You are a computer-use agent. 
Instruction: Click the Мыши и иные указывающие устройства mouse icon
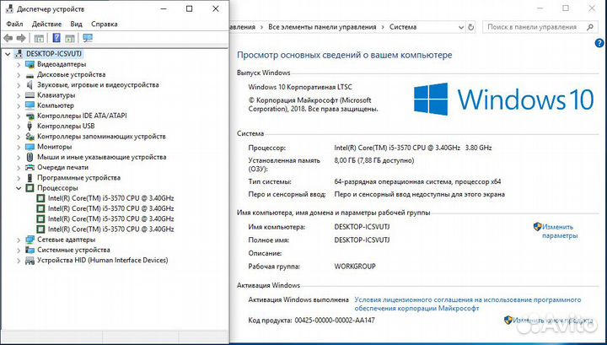pos(30,157)
